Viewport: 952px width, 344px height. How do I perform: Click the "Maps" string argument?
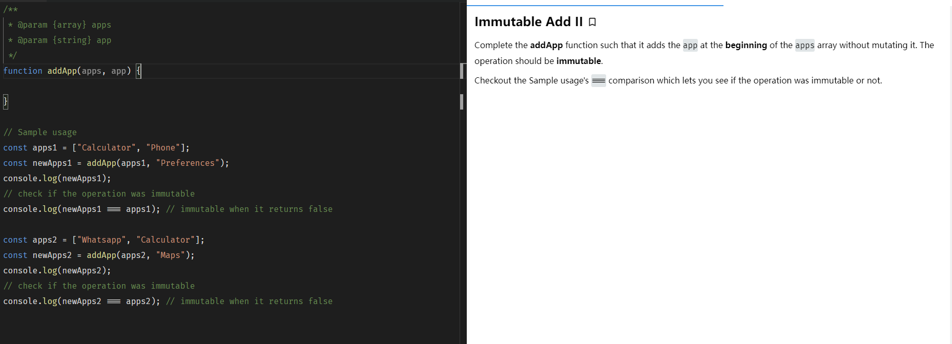pos(170,255)
